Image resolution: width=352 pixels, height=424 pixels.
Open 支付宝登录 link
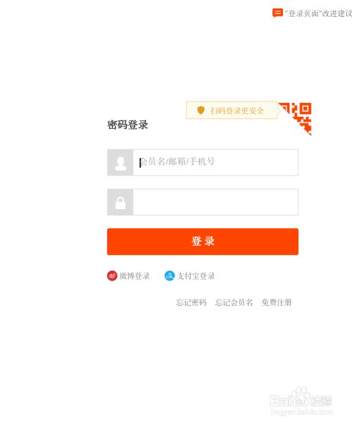tap(196, 276)
